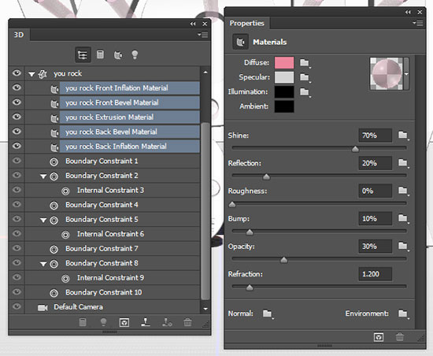Toggle visibility of Back Inflation Material
The image size is (433, 356).
17,146
